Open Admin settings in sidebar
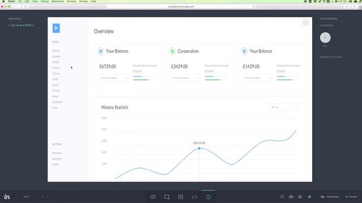The image size is (362, 203). click(x=55, y=164)
